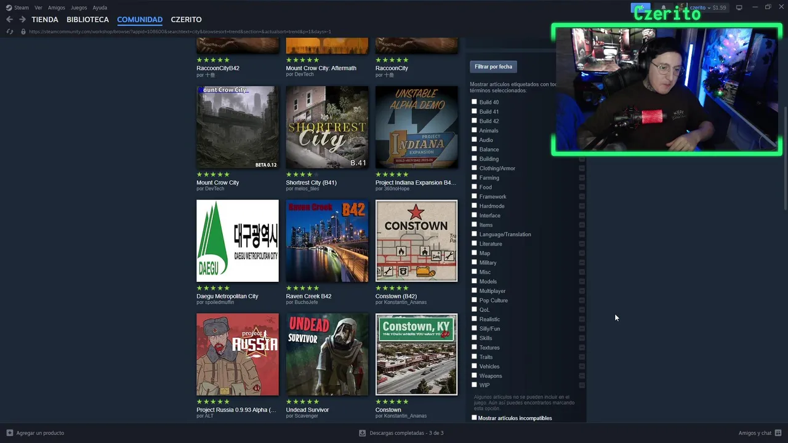The width and height of the screenshot is (788, 443).
Task: Click the minus icon next to WIP
Action: (582, 385)
